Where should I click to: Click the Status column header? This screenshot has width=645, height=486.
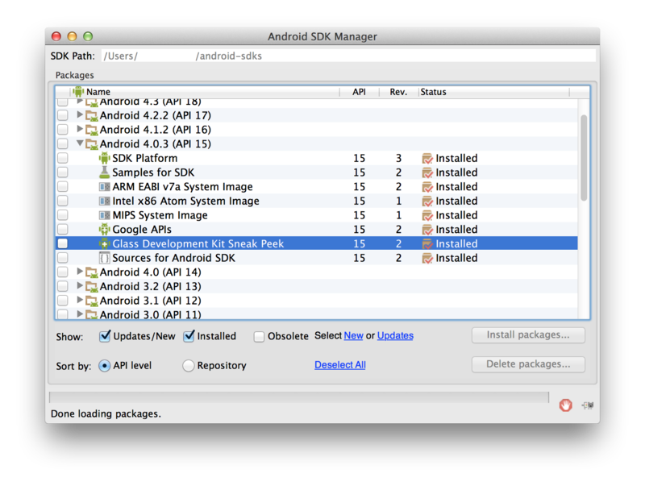pos(494,92)
